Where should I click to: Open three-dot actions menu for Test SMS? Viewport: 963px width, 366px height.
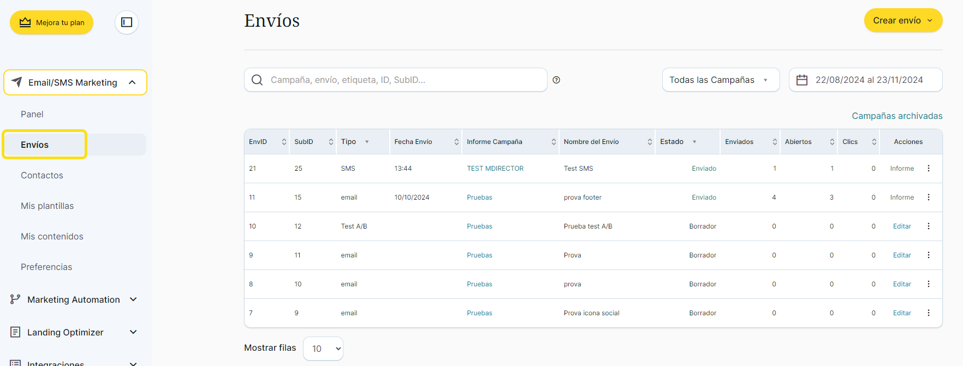[x=928, y=169]
